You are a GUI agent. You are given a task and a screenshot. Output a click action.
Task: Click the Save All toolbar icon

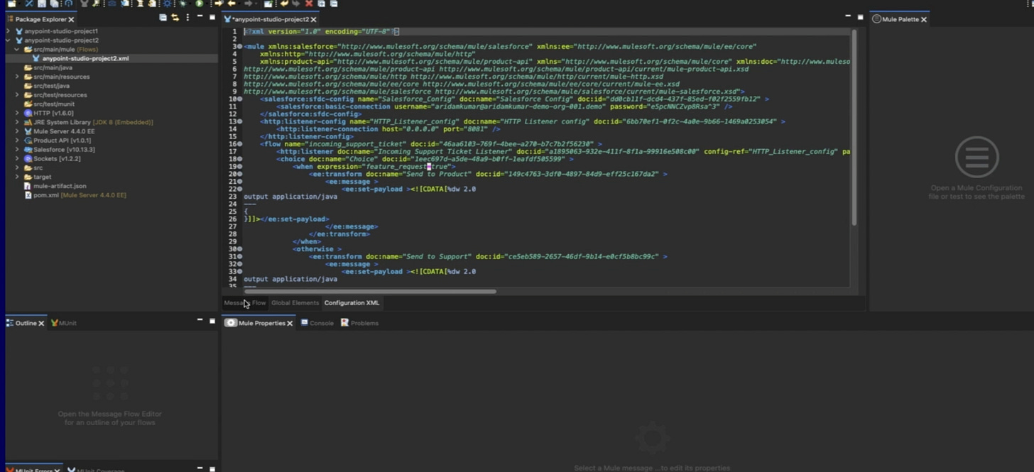tap(54, 4)
